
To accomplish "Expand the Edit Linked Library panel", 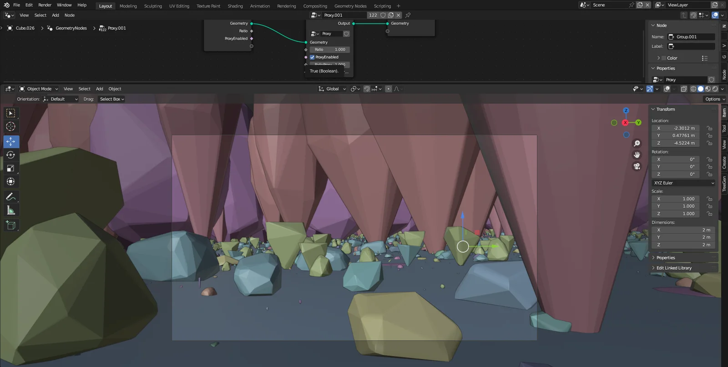I will [673, 268].
